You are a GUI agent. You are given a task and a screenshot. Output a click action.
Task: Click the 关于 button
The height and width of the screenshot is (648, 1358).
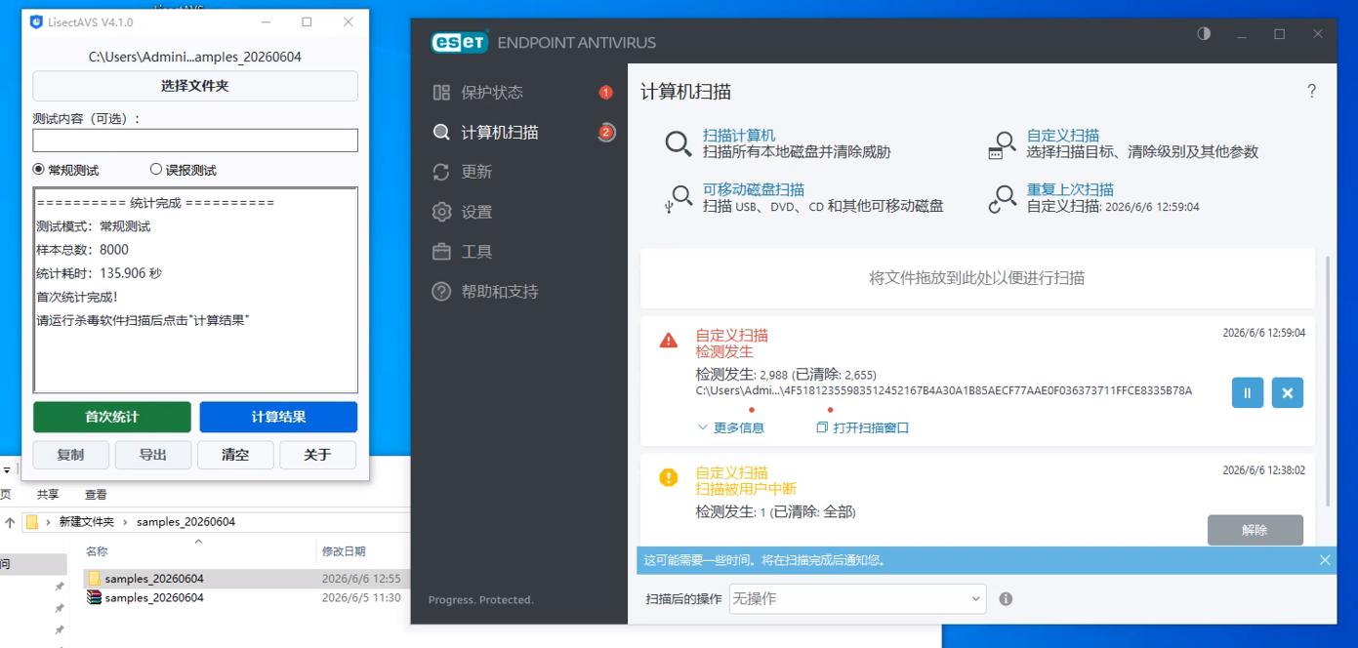pos(317,455)
